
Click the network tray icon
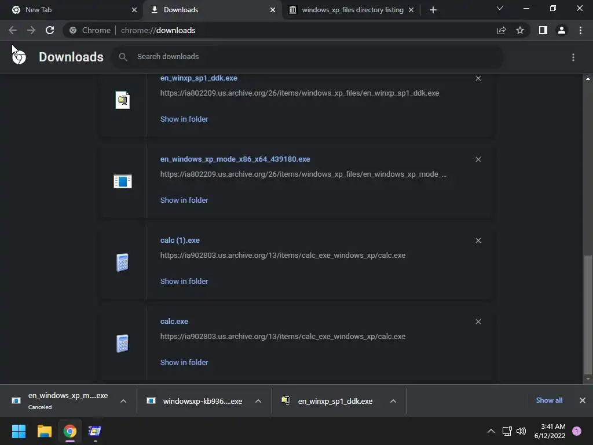tap(507, 431)
